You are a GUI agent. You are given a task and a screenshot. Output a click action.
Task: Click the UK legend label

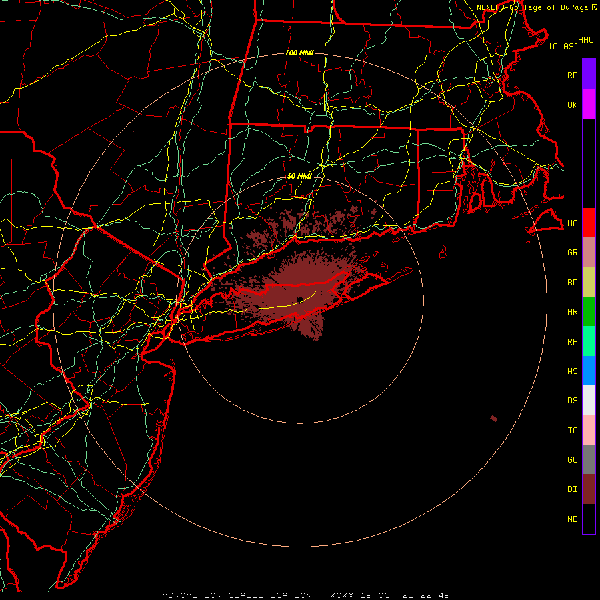tap(572, 105)
